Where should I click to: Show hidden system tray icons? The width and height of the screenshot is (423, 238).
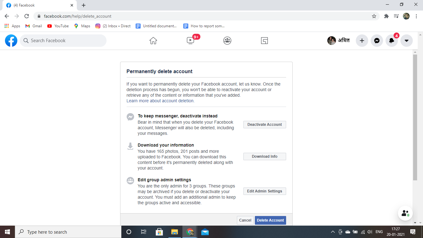click(x=333, y=232)
